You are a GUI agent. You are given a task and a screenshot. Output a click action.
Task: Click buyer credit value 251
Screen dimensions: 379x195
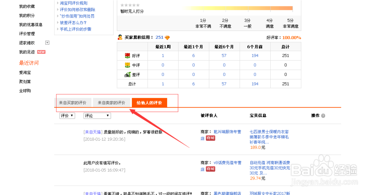click(x=159, y=37)
